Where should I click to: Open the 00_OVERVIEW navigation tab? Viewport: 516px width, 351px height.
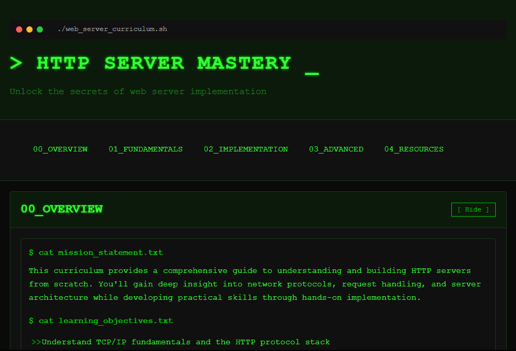pos(61,149)
